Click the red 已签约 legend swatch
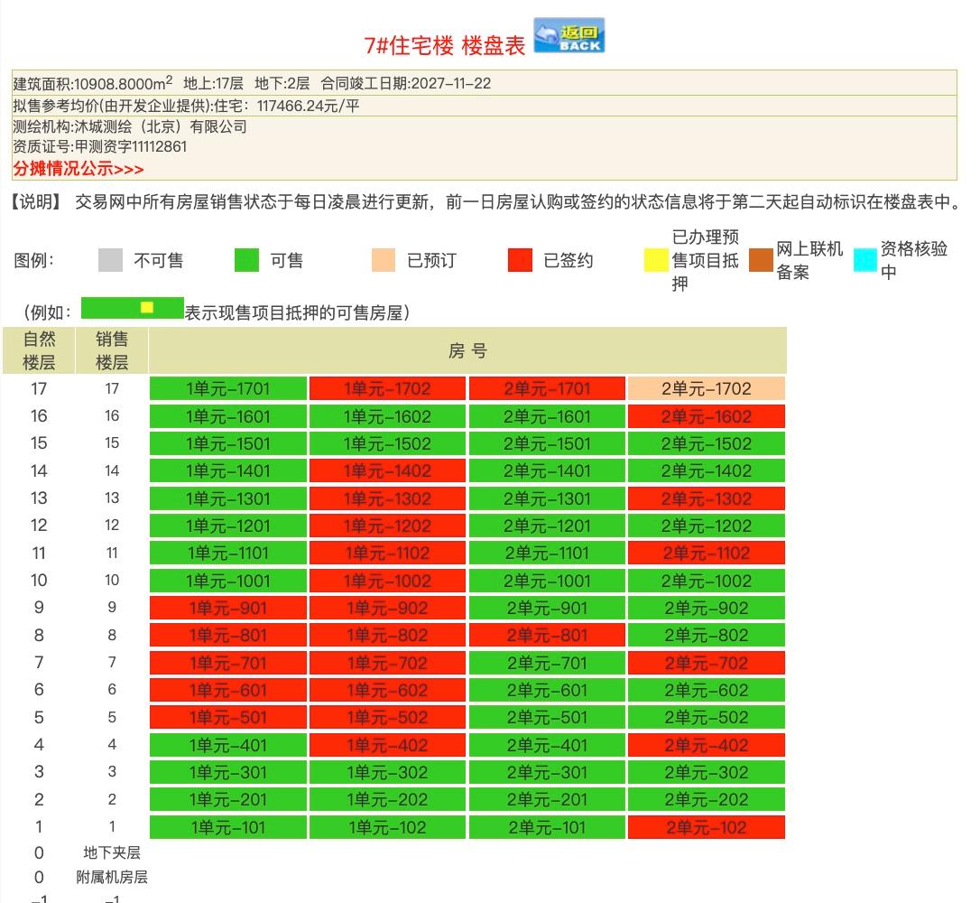The image size is (980, 903). pyautogui.click(x=520, y=260)
